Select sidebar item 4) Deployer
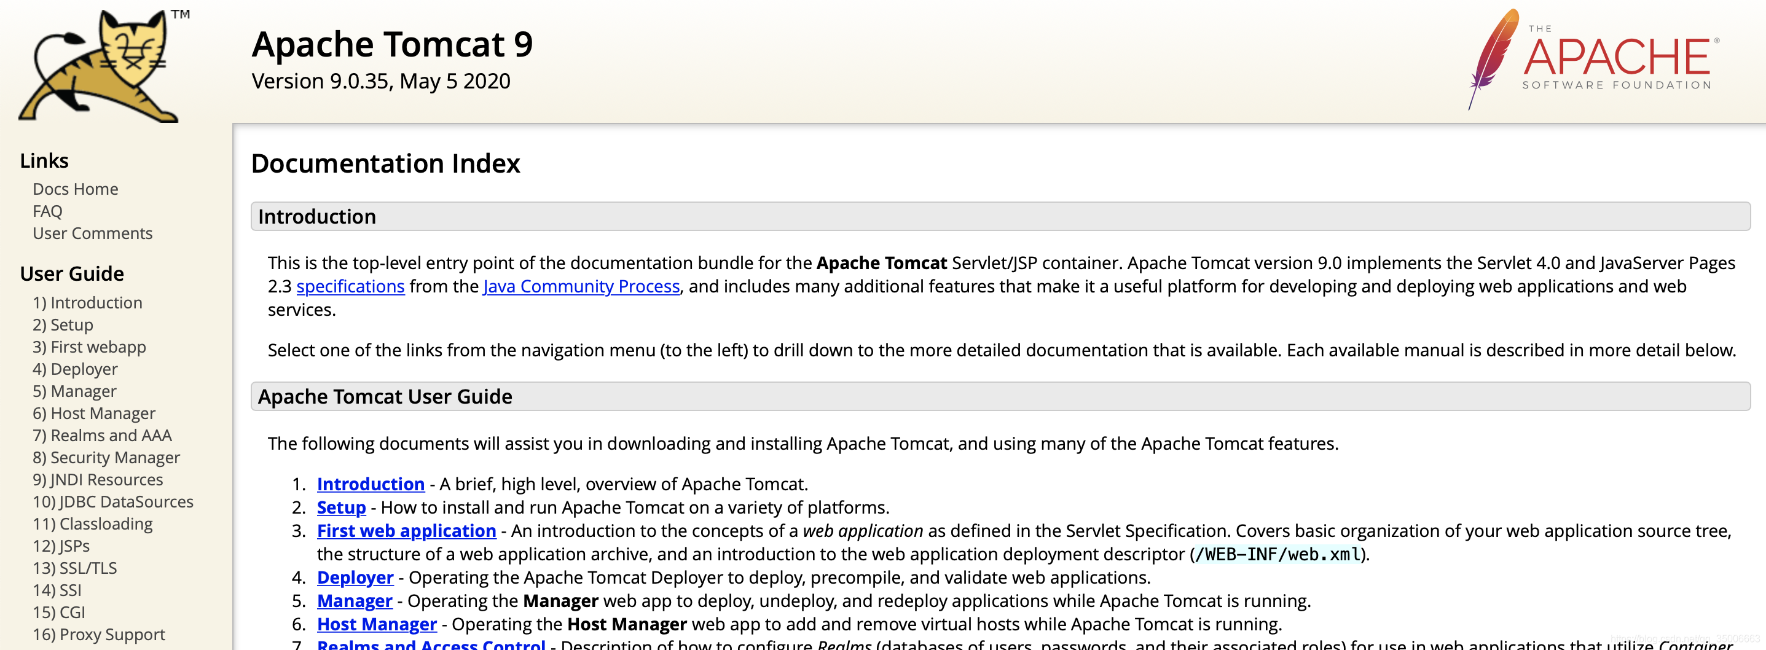 click(x=76, y=369)
